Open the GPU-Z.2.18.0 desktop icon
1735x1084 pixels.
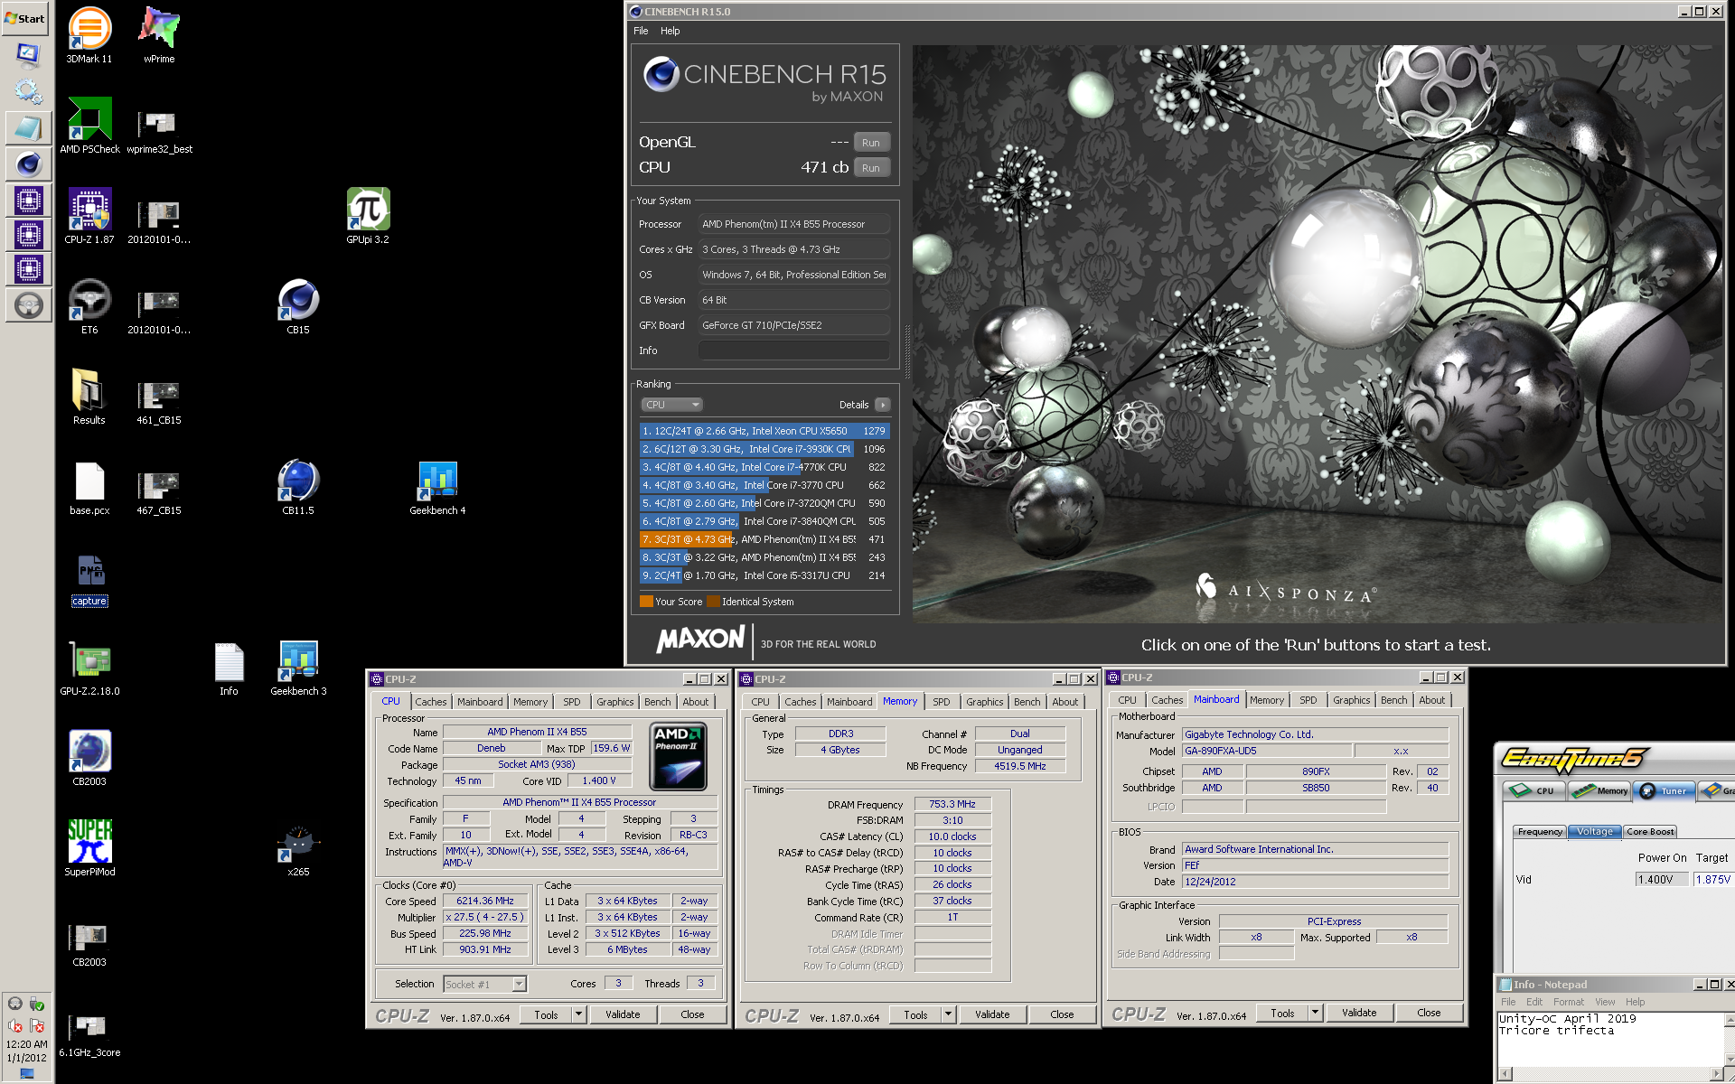coord(89,667)
